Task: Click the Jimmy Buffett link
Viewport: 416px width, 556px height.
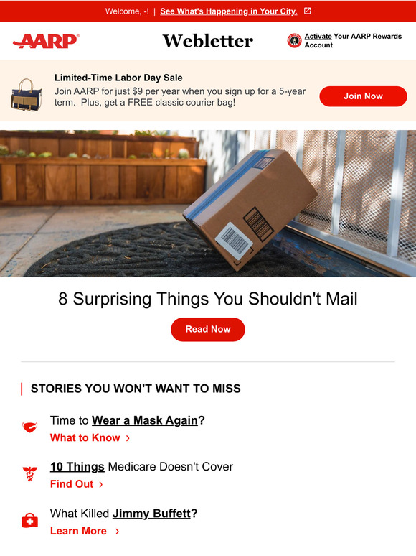Action: (x=151, y=514)
